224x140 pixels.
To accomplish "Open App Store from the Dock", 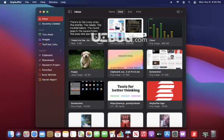I will [x=167, y=134].
